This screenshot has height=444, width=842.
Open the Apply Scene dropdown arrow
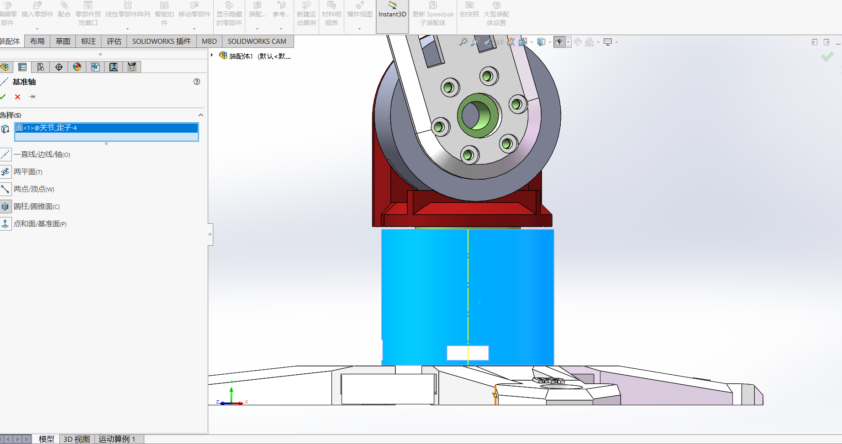tap(598, 42)
